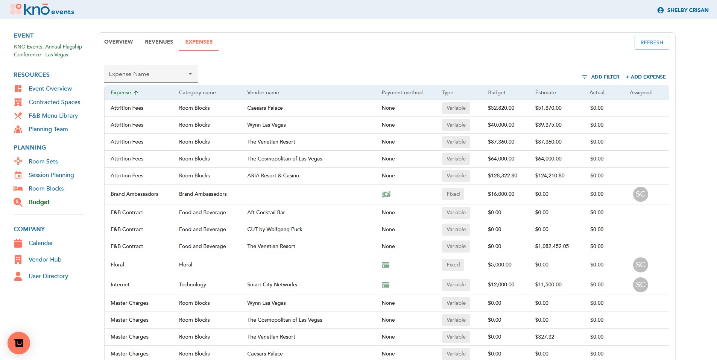Click Add Filter

coord(600,77)
